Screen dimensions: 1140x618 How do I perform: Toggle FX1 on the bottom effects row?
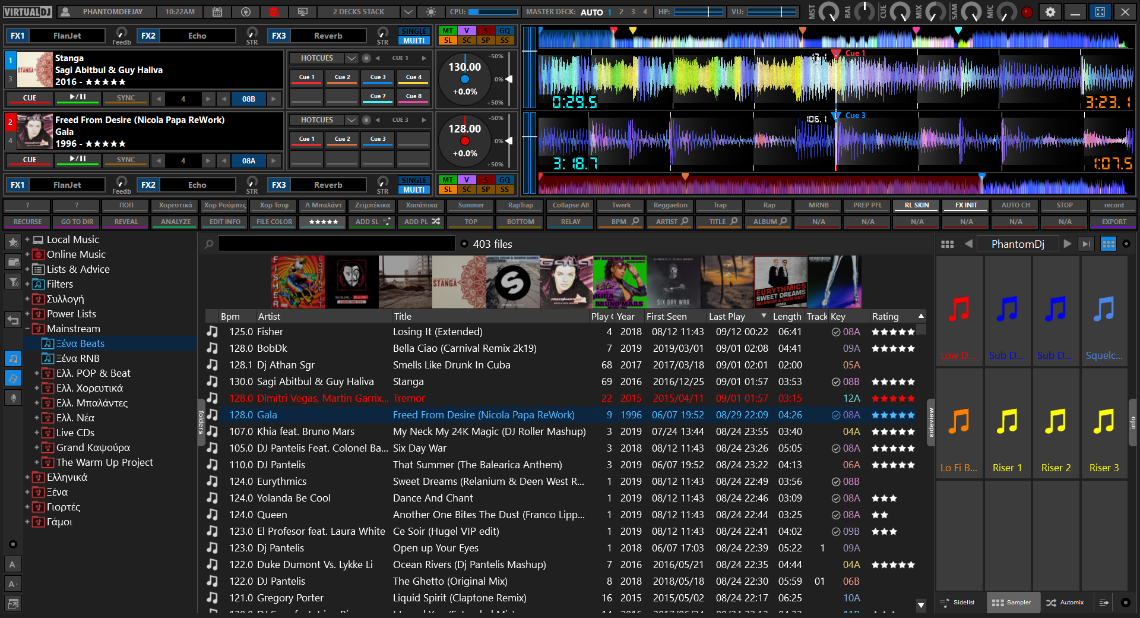pos(17,185)
